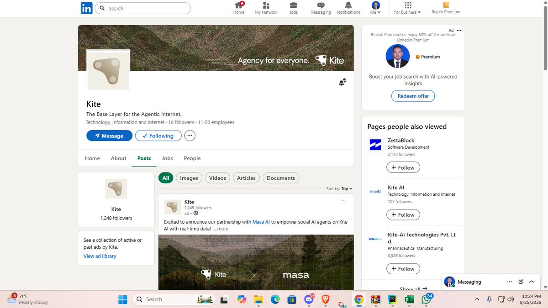The width and height of the screenshot is (548, 308).
Task: Follow Kite-Ai Technologies Pvt. Ltd.
Action: tap(403, 269)
